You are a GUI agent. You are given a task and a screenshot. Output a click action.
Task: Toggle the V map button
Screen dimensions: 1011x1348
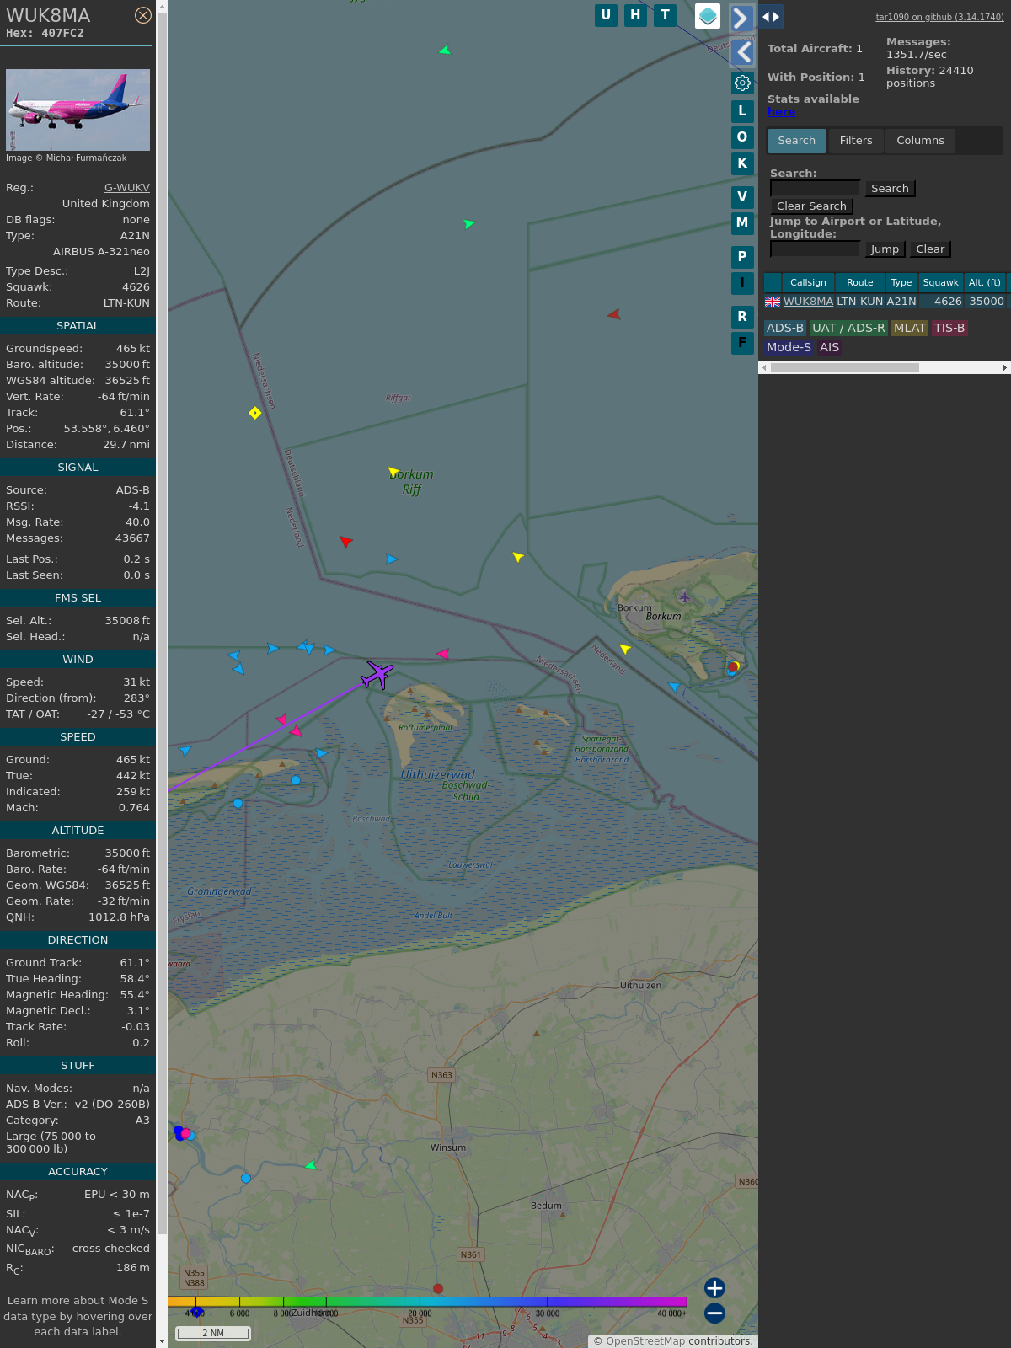pyautogui.click(x=742, y=197)
